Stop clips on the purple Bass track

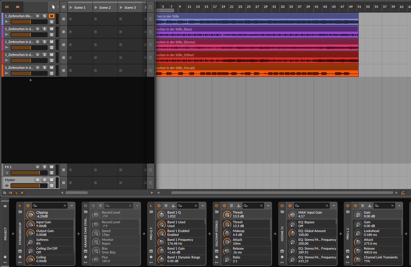[63, 32]
